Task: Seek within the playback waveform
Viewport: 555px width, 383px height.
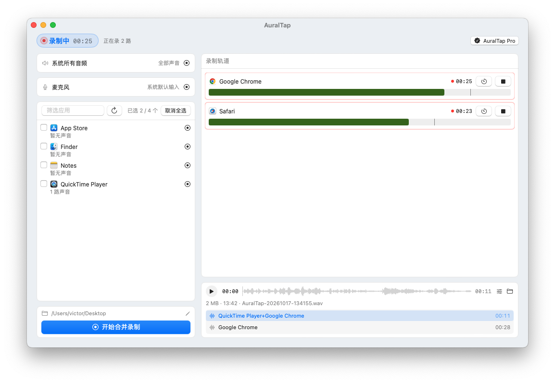Action: pyautogui.click(x=357, y=291)
